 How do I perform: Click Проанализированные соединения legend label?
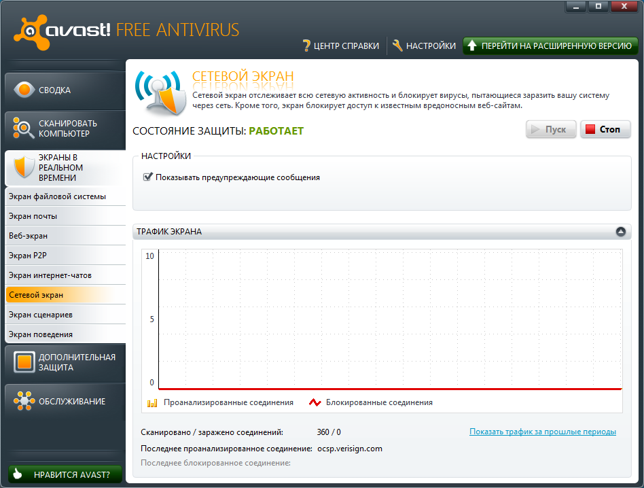click(x=228, y=402)
